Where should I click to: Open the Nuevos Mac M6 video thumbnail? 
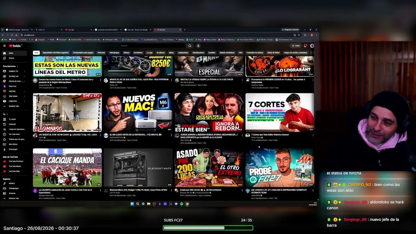click(x=138, y=112)
